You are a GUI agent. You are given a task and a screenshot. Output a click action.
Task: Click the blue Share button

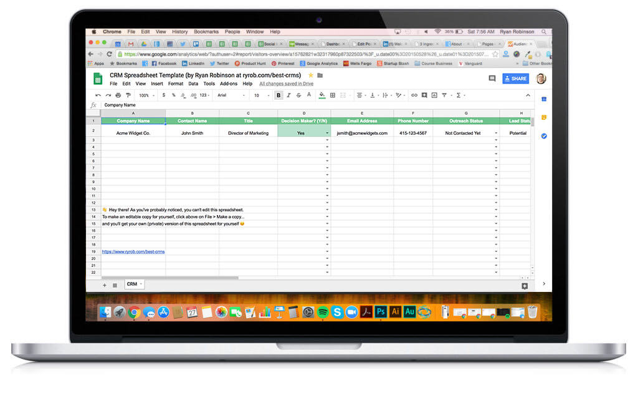tap(516, 79)
